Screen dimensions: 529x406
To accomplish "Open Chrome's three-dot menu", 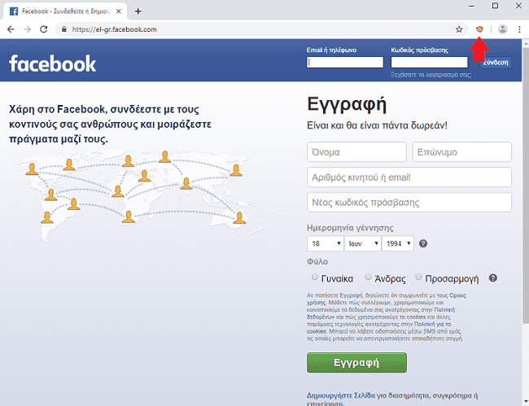I will 519,29.
